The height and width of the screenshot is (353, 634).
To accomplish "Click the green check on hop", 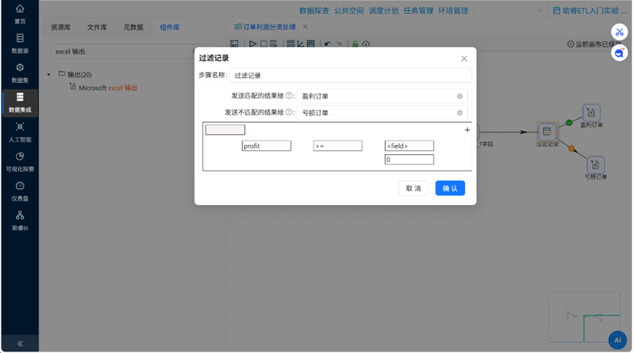I will tap(569, 122).
